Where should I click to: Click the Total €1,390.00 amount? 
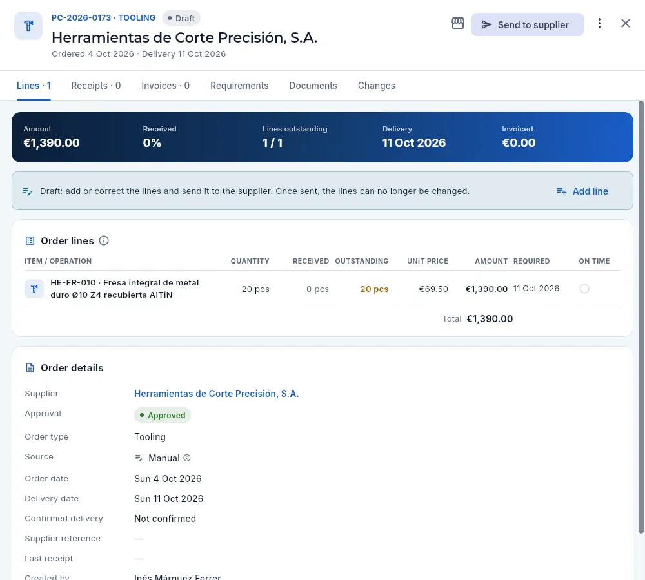(x=490, y=319)
